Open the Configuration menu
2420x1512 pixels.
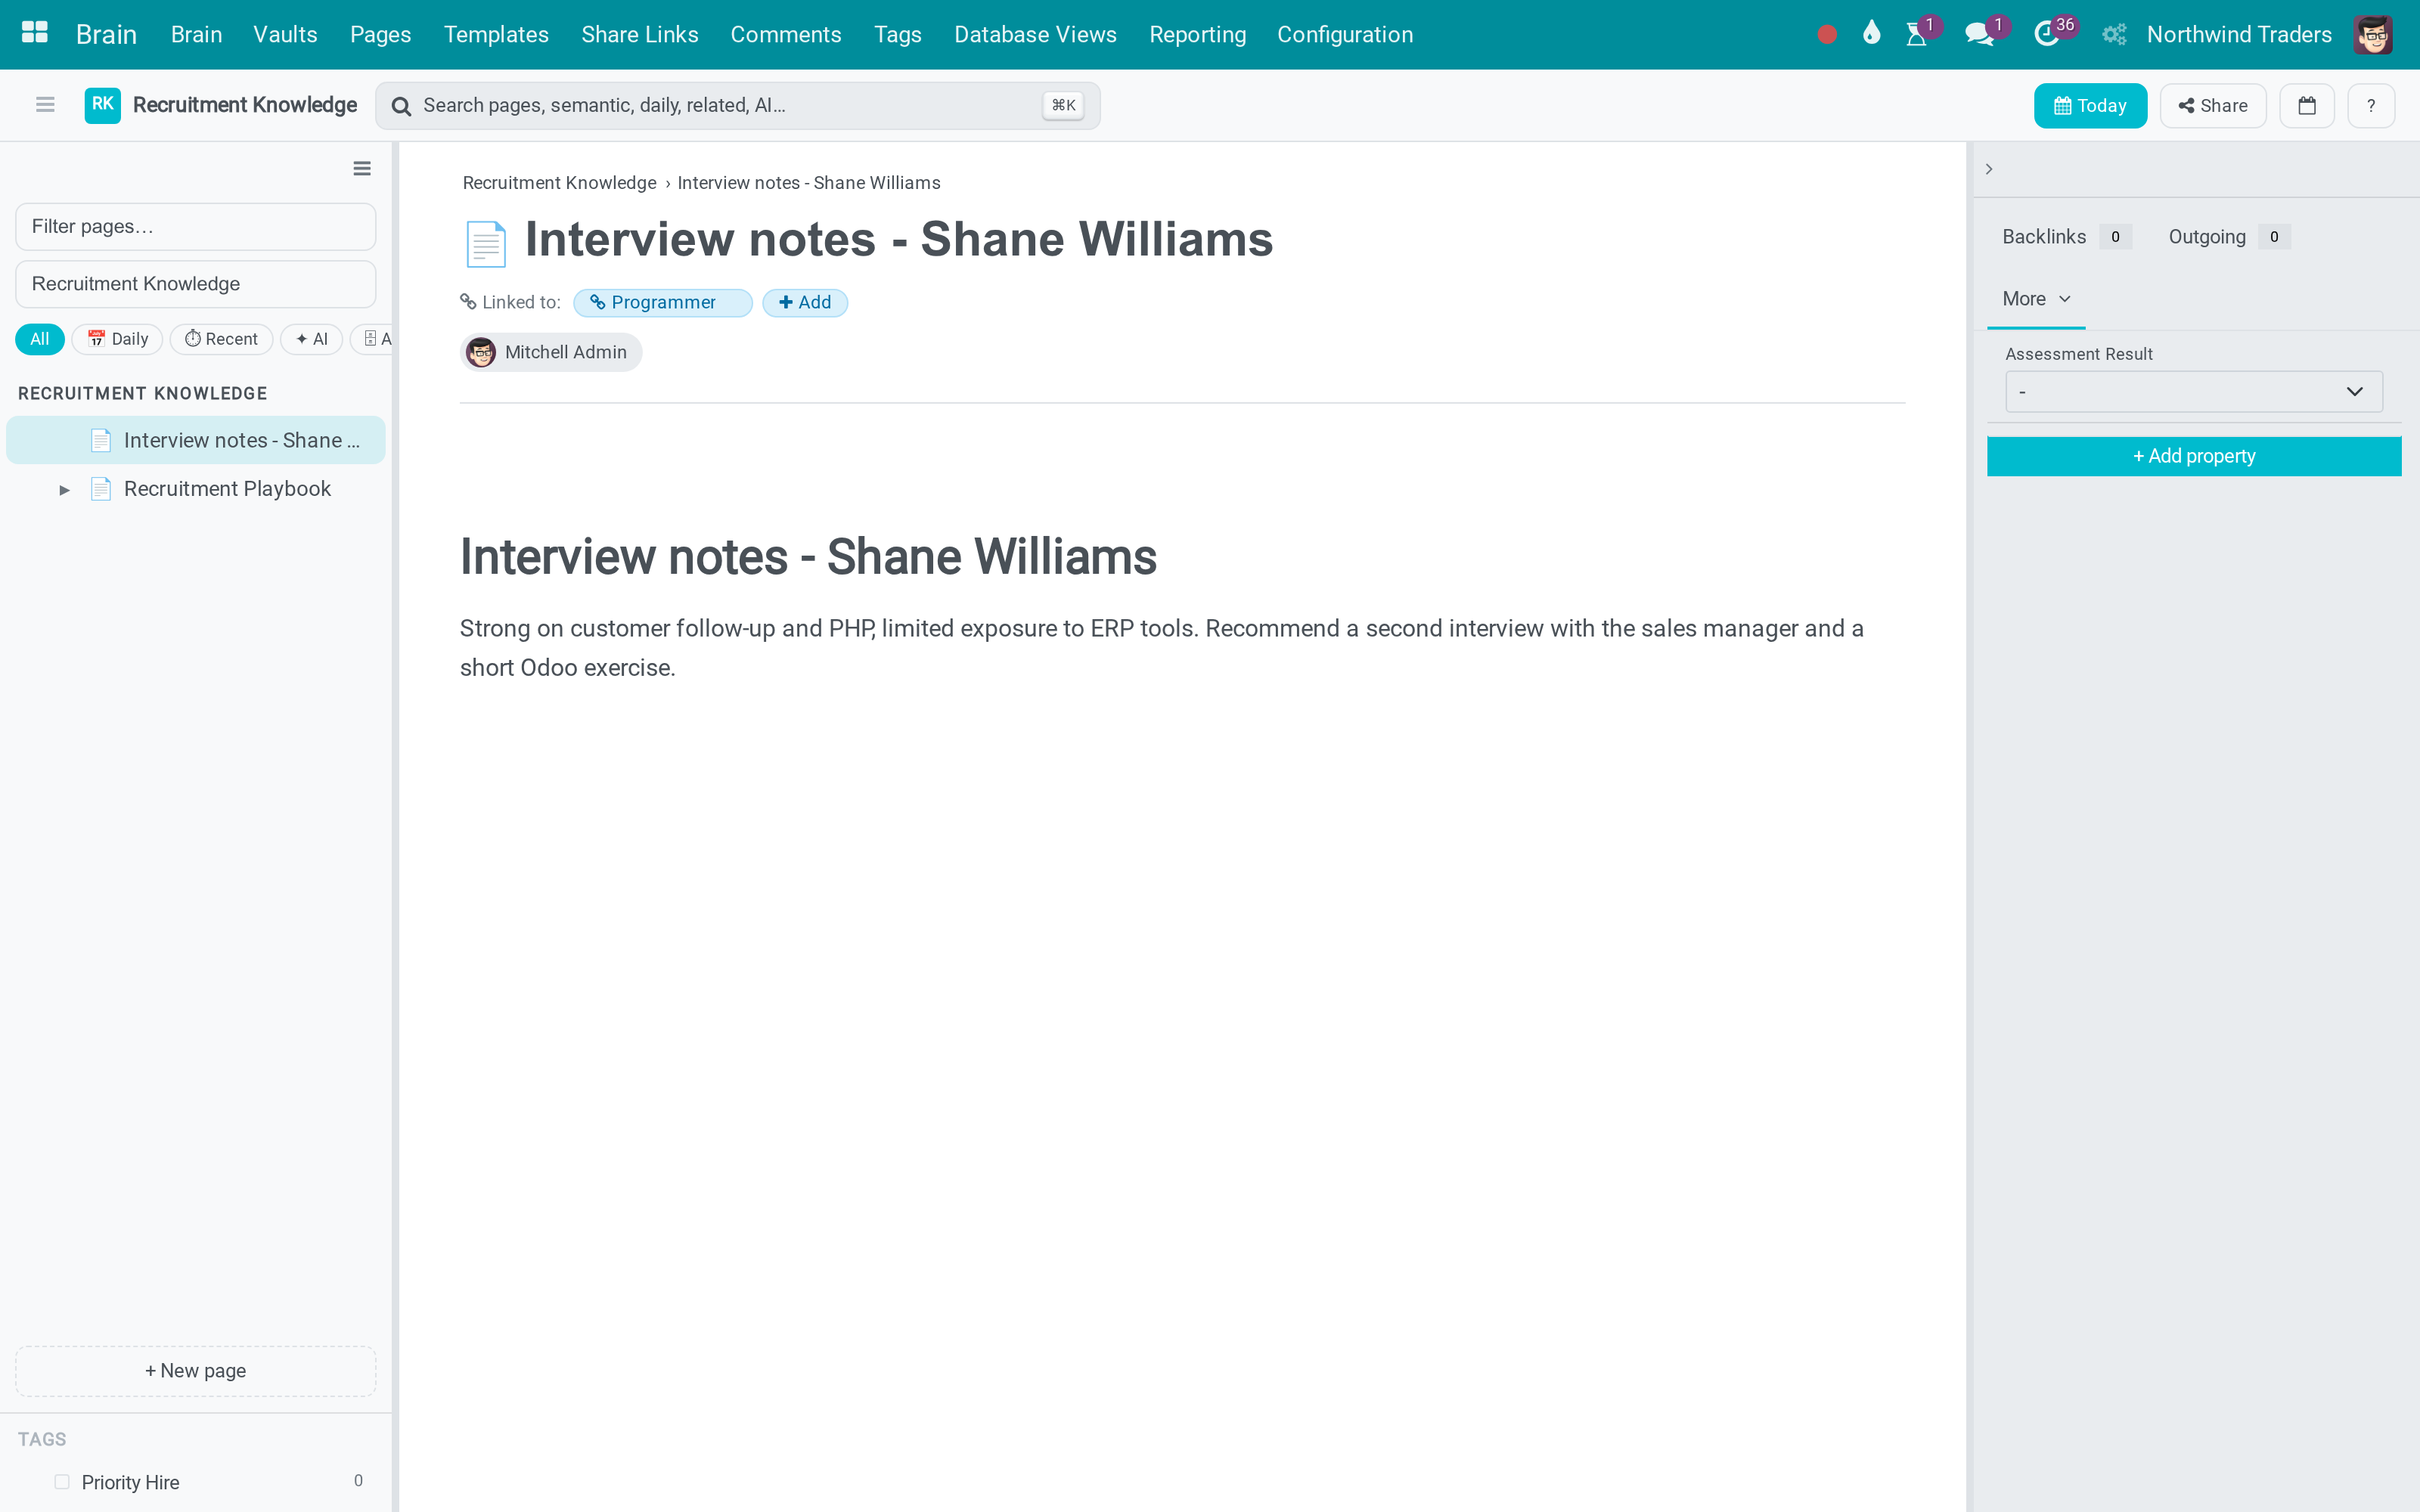[x=1345, y=34]
